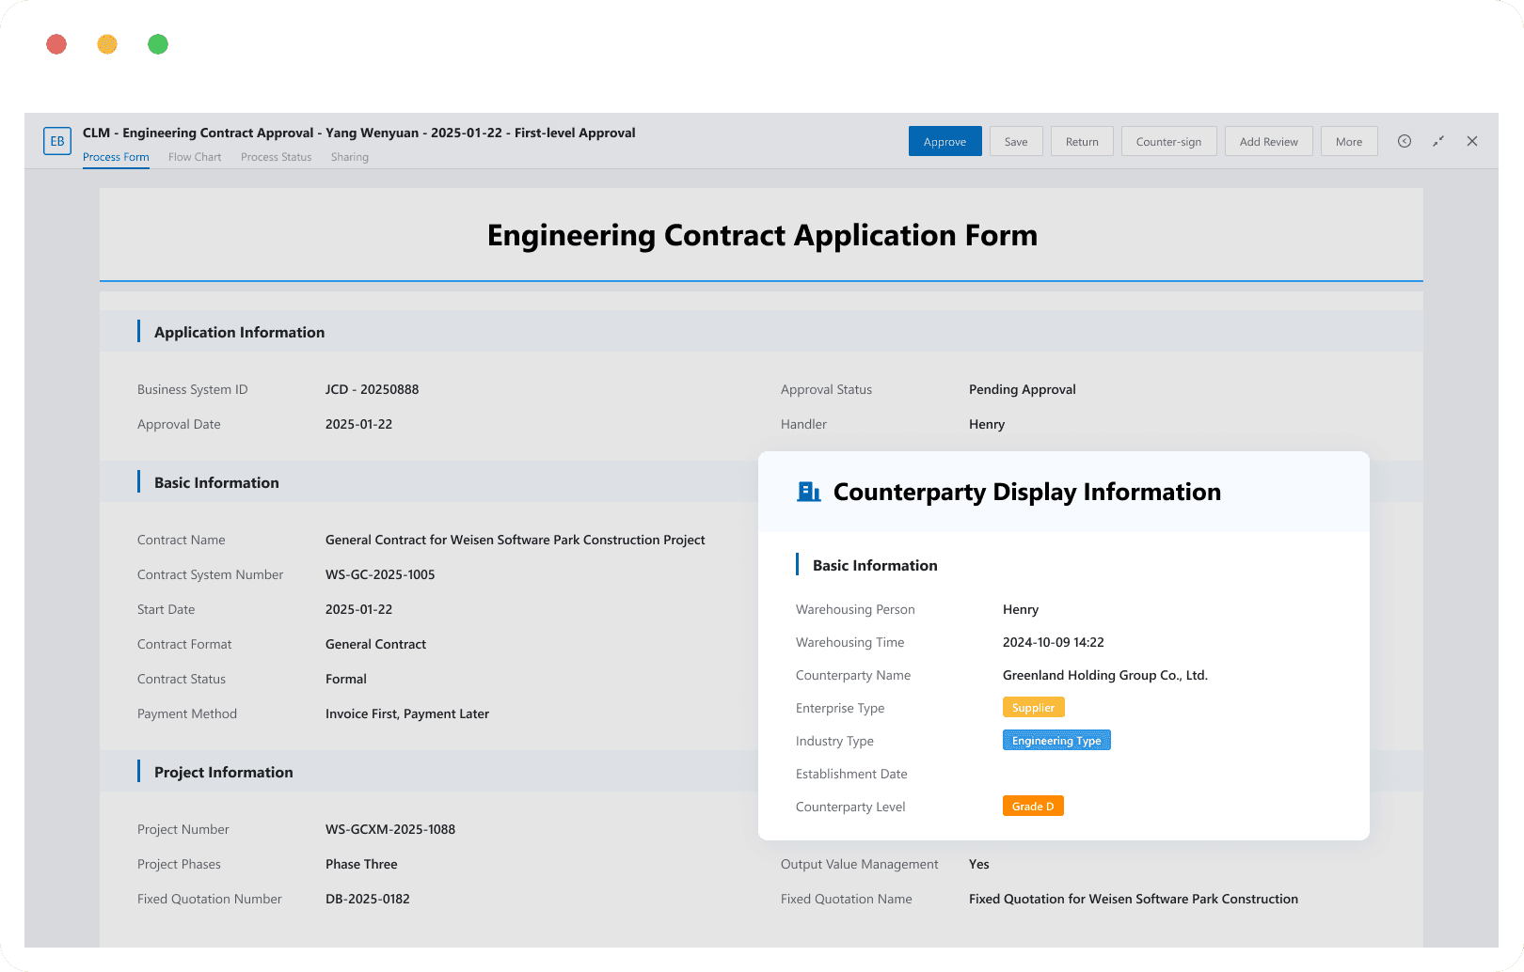
Task: Click the counterparty building icon
Action: pos(809,492)
